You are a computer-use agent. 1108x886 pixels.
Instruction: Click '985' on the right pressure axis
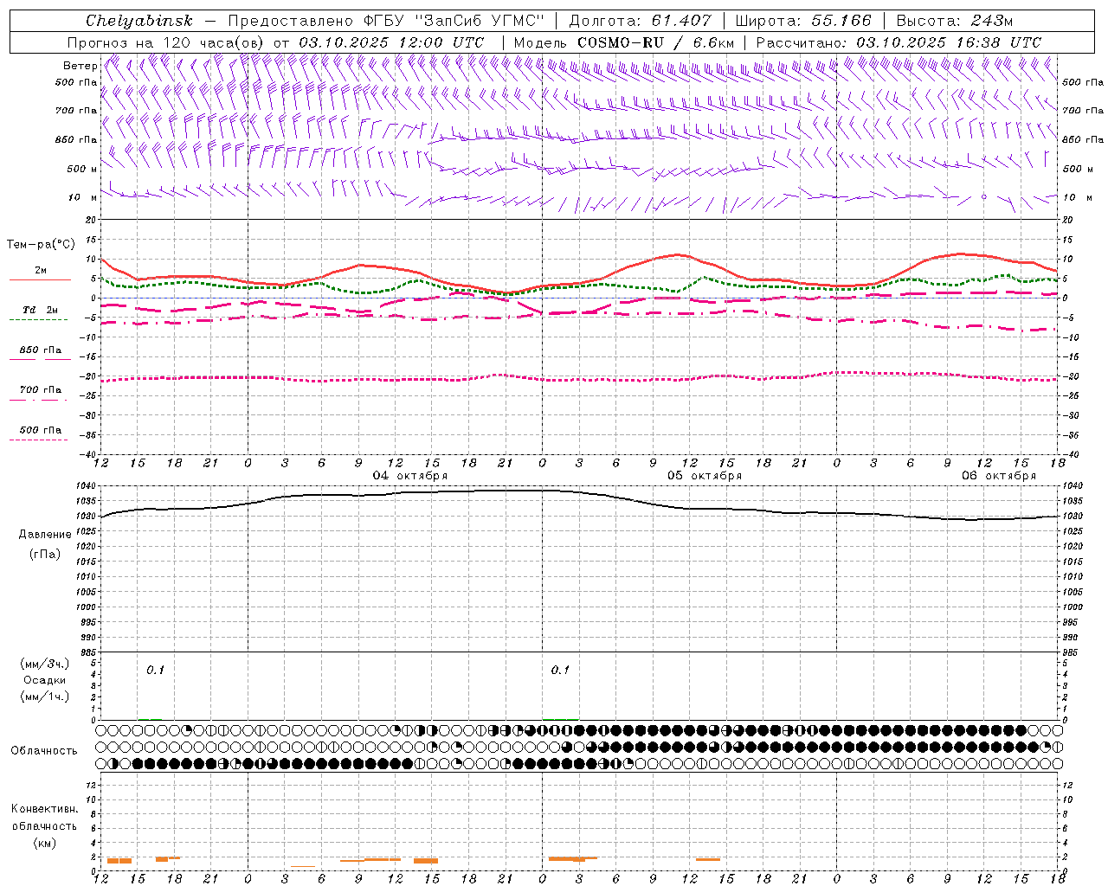1072,652
